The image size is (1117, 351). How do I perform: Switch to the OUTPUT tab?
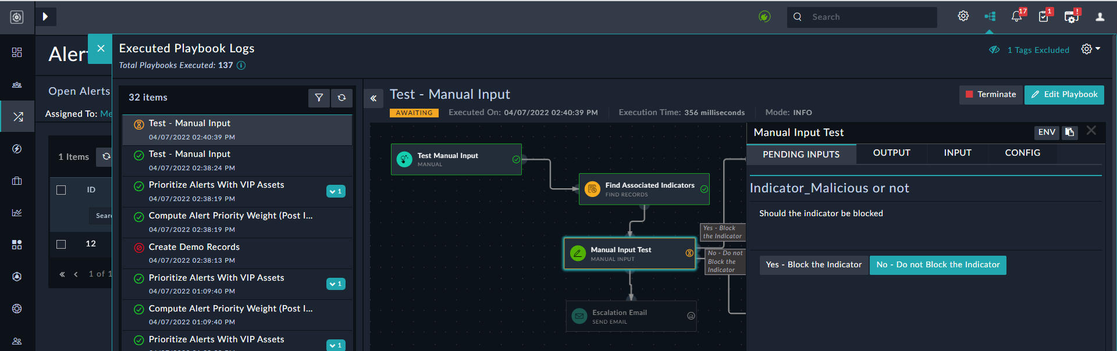pyautogui.click(x=891, y=153)
